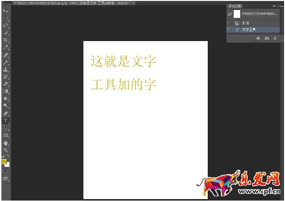Close the open document tab

click(133, 3)
